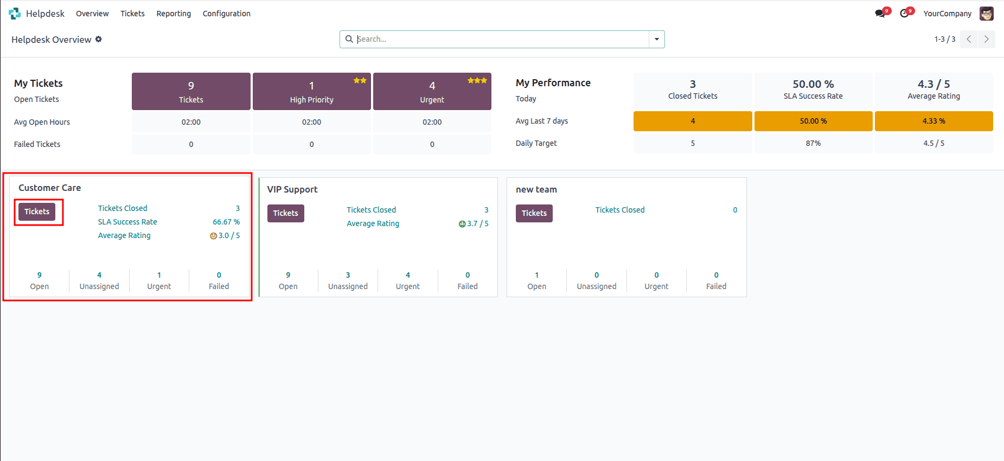Click Customer Care 4 Unassigned counter
The height and width of the screenshot is (461, 1004).
99,281
